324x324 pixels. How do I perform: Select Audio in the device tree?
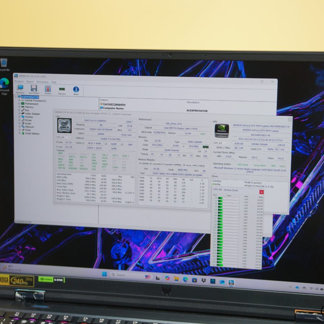tap(28, 123)
